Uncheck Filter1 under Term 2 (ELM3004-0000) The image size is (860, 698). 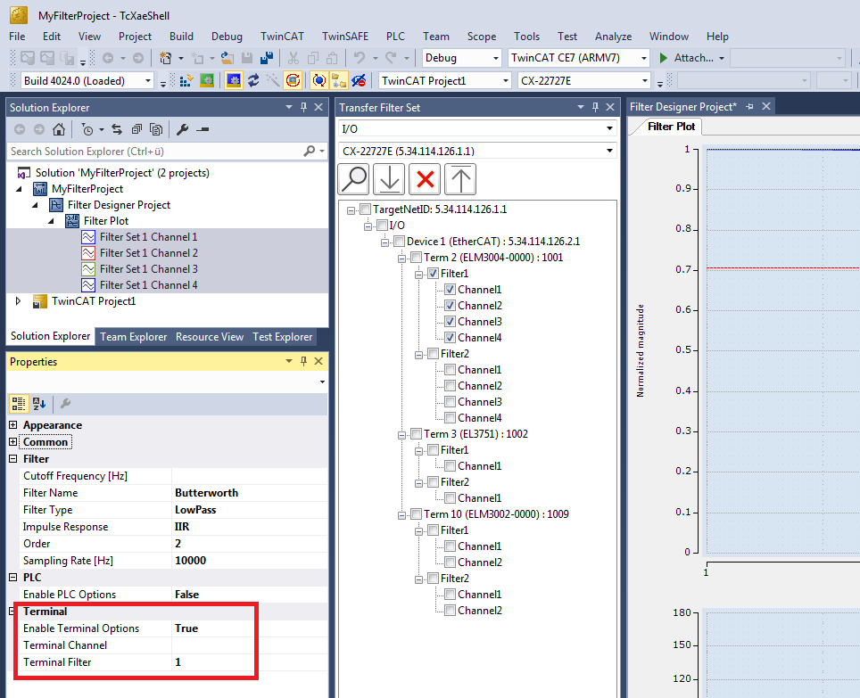[434, 274]
